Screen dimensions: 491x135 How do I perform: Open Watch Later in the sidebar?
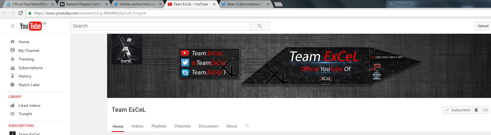pyautogui.click(x=29, y=85)
